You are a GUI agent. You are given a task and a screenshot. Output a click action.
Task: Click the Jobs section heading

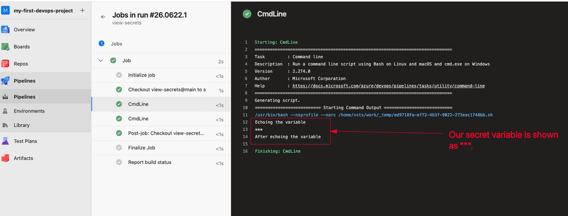(x=116, y=44)
